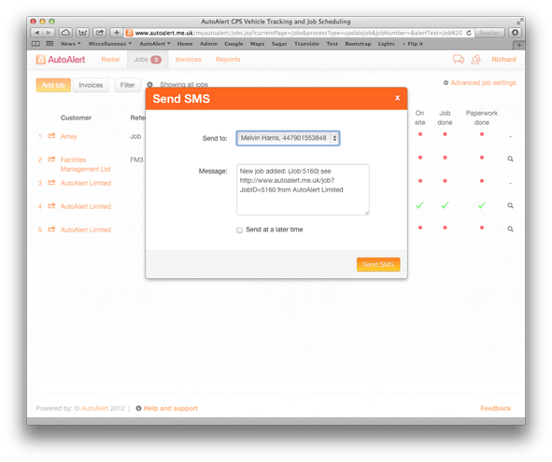This screenshot has width=552, height=462.
Task: Open the Safari bookmarks book icon
Action: (x=35, y=44)
